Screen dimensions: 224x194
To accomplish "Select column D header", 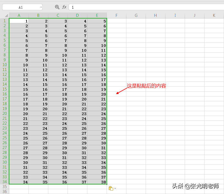I will 78,15.
